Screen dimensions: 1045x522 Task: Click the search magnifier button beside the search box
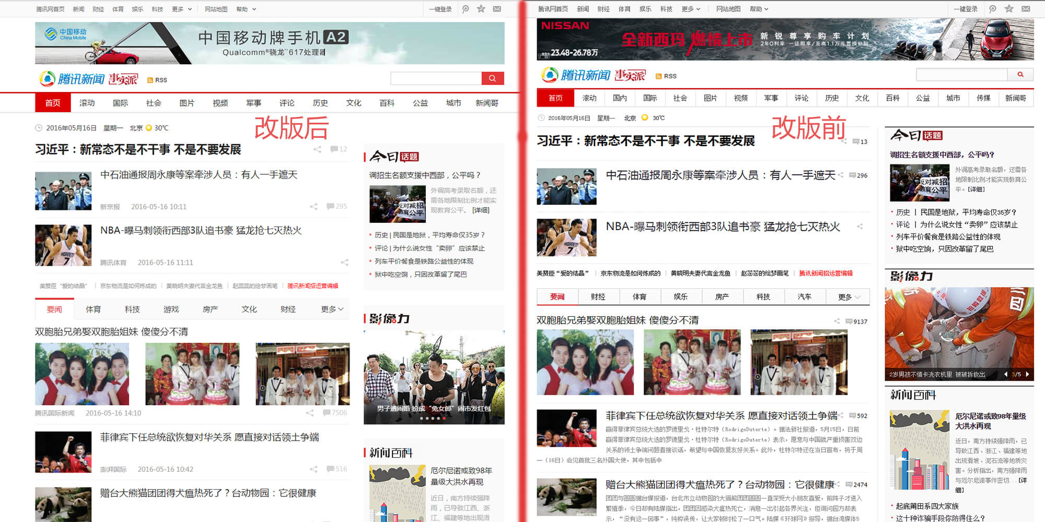click(492, 78)
